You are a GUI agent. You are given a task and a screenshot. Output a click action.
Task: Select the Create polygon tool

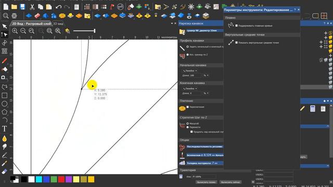coord(5,112)
